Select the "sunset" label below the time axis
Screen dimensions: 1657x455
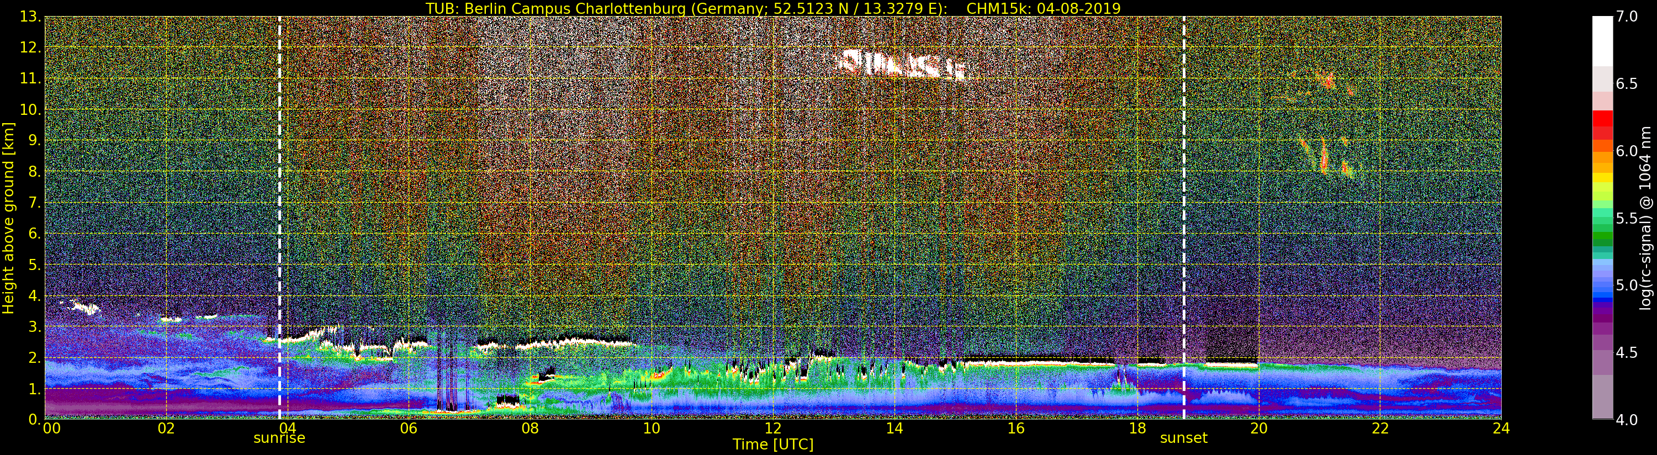pyautogui.click(x=1184, y=438)
